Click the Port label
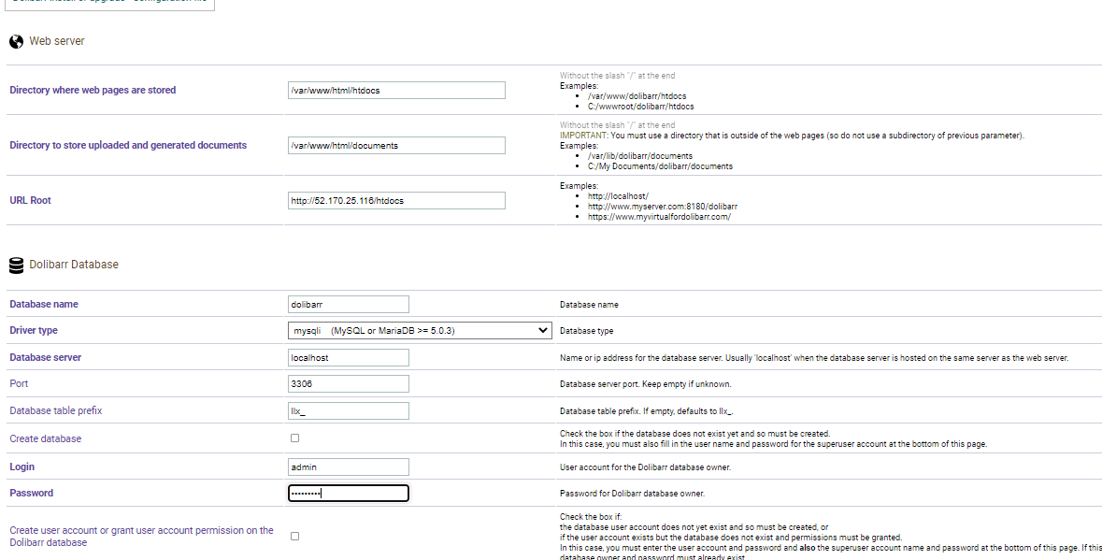The width and height of the screenshot is (1102, 560). coord(19,384)
